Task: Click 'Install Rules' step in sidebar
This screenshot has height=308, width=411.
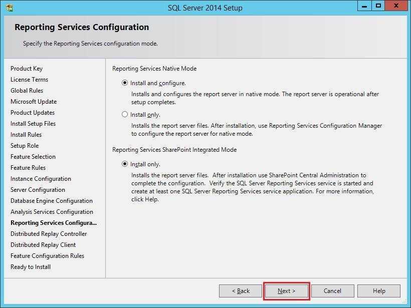Action: coord(26,135)
